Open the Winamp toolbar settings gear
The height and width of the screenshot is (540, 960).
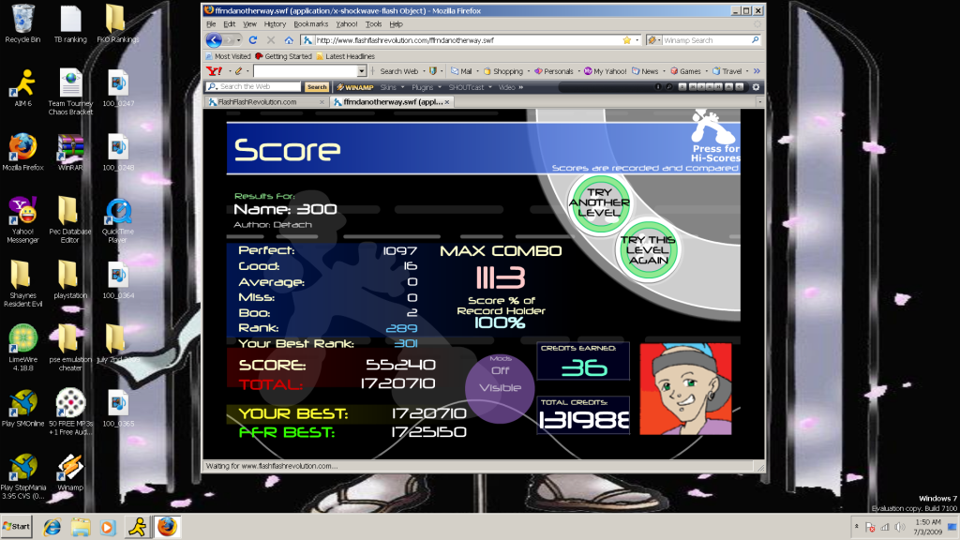point(757,87)
